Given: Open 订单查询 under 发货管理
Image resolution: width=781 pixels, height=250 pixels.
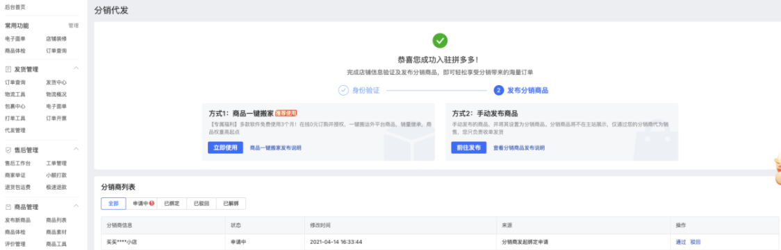Looking at the screenshot, I should point(15,82).
